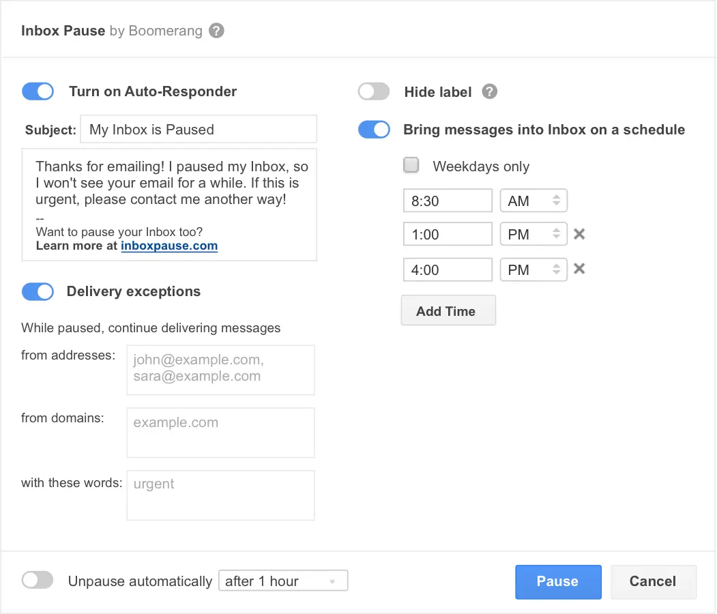The height and width of the screenshot is (614, 717).
Task: Turn off Delivery exceptions toggle
Action: click(x=38, y=292)
